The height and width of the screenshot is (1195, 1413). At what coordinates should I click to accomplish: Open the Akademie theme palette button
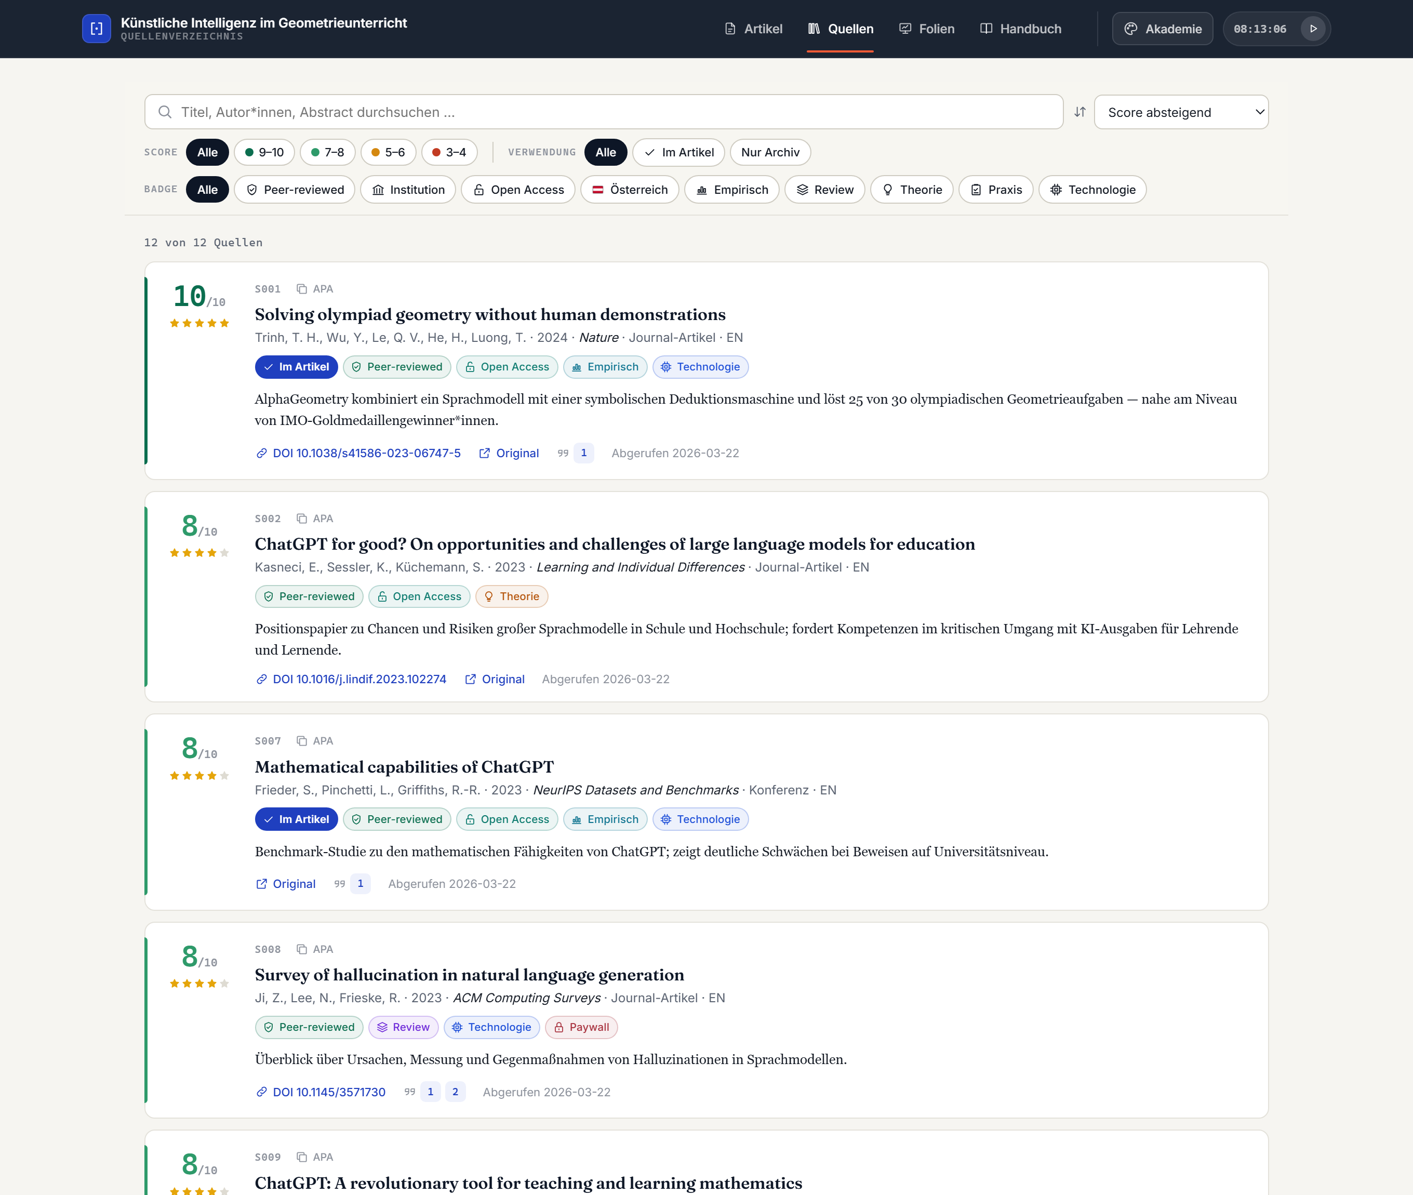(1163, 29)
